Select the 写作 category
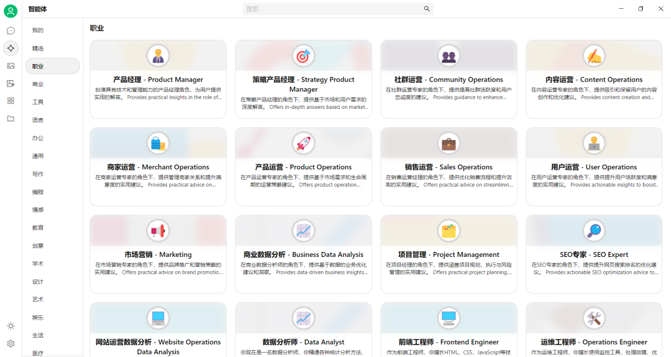 pos(52,174)
